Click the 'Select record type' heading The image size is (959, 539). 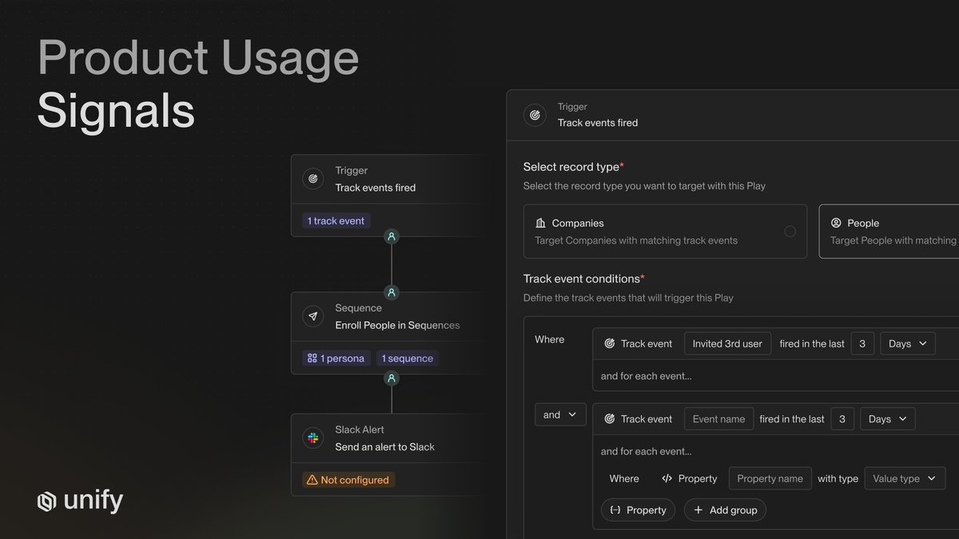pos(573,167)
